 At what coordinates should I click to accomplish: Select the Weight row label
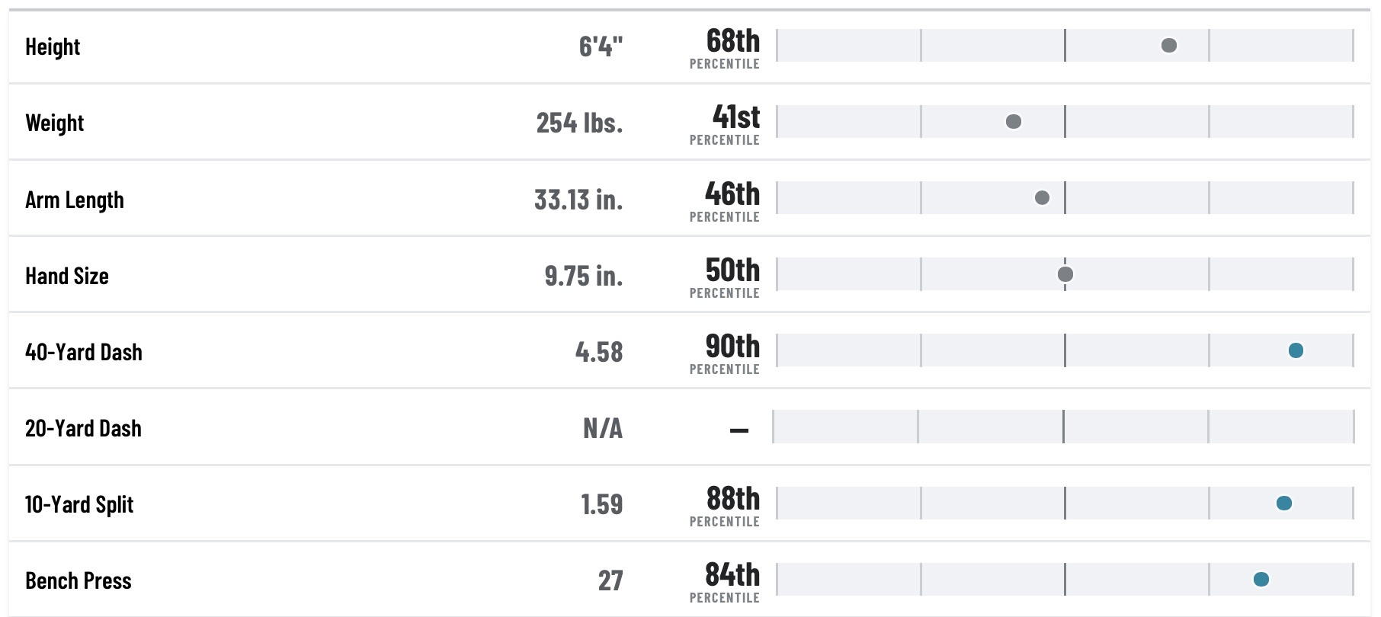[55, 123]
